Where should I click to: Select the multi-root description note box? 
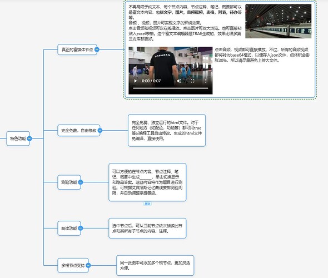point(155,265)
